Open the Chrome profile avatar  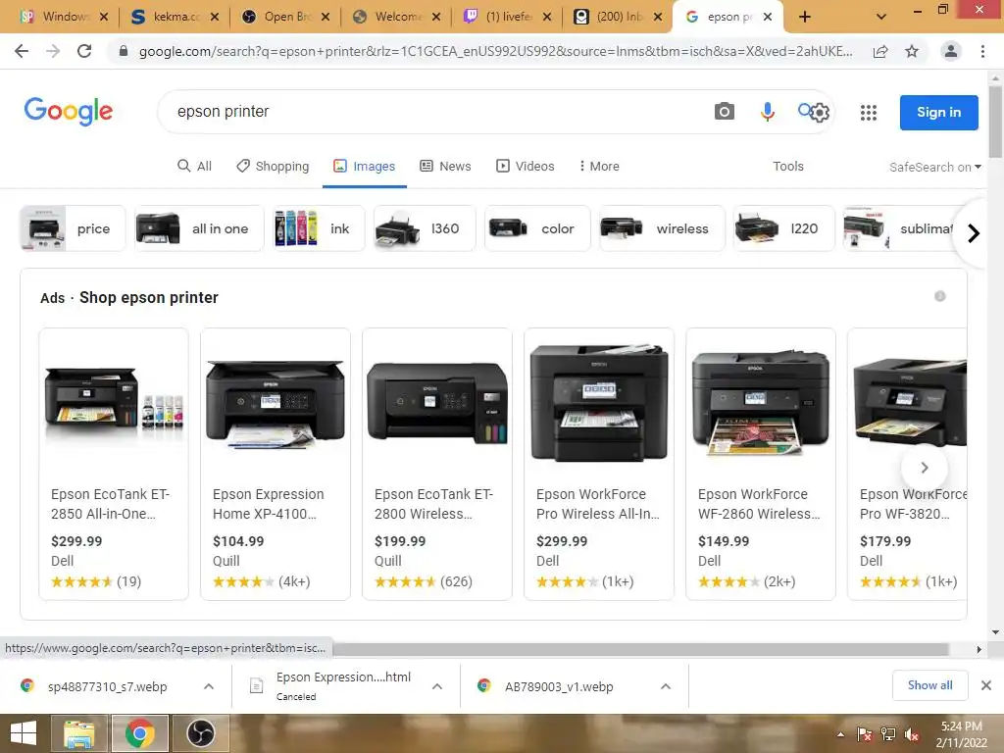951,51
